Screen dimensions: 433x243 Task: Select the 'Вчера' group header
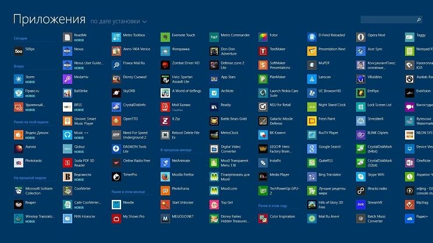[19, 66]
